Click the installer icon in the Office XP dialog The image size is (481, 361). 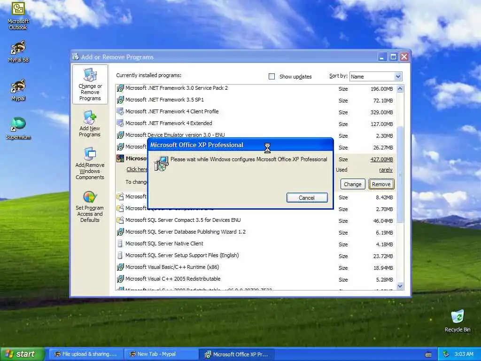click(162, 163)
